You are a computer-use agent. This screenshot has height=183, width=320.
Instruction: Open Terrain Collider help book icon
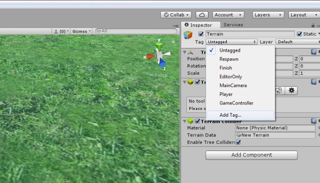[x=314, y=121]
